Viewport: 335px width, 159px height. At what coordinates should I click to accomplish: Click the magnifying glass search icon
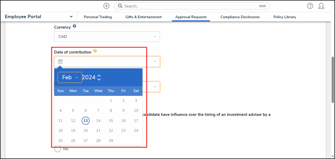[x=120, y=6]
